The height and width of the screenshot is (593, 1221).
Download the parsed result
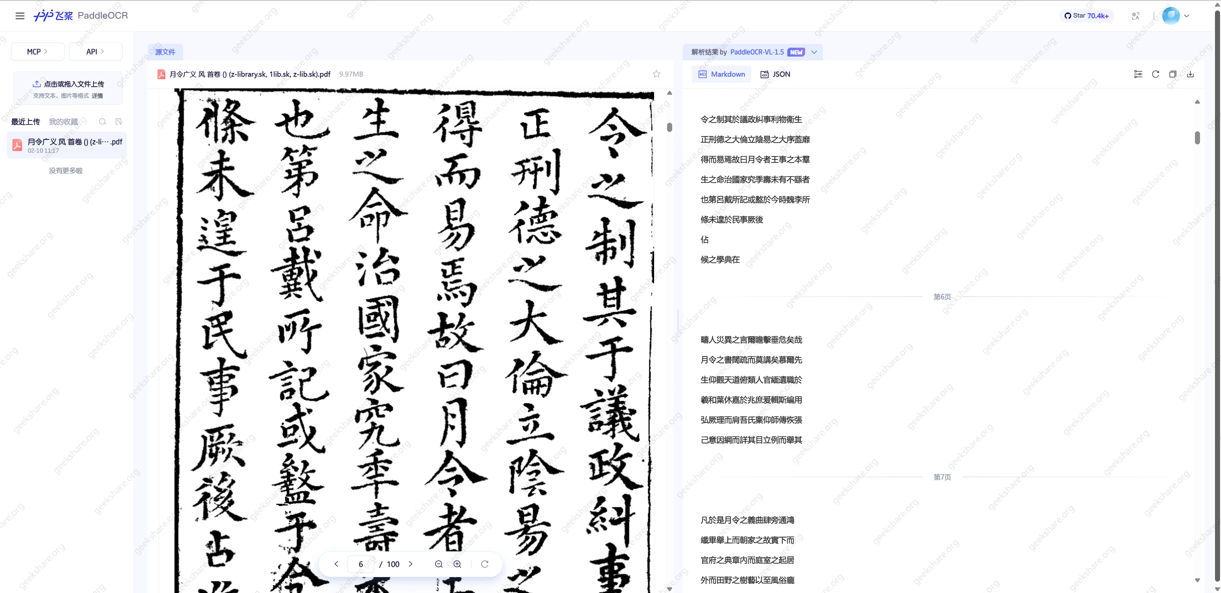[x=1190, y=74]
